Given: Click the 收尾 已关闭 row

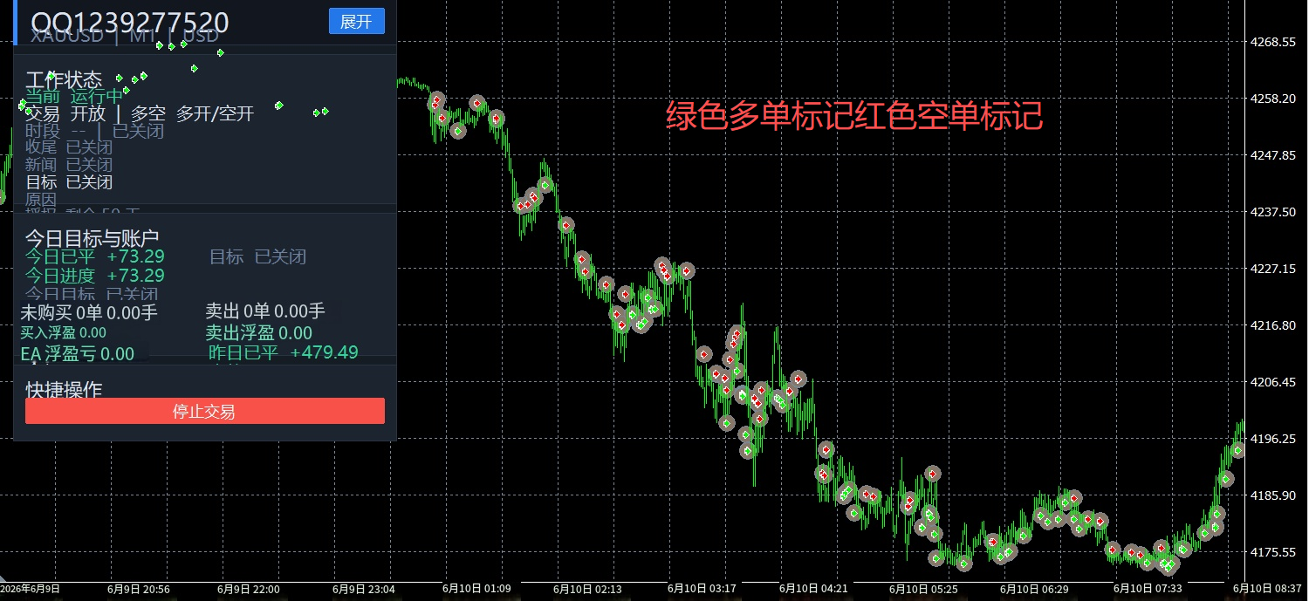Looking at the screenshot, I should (69, 147).
